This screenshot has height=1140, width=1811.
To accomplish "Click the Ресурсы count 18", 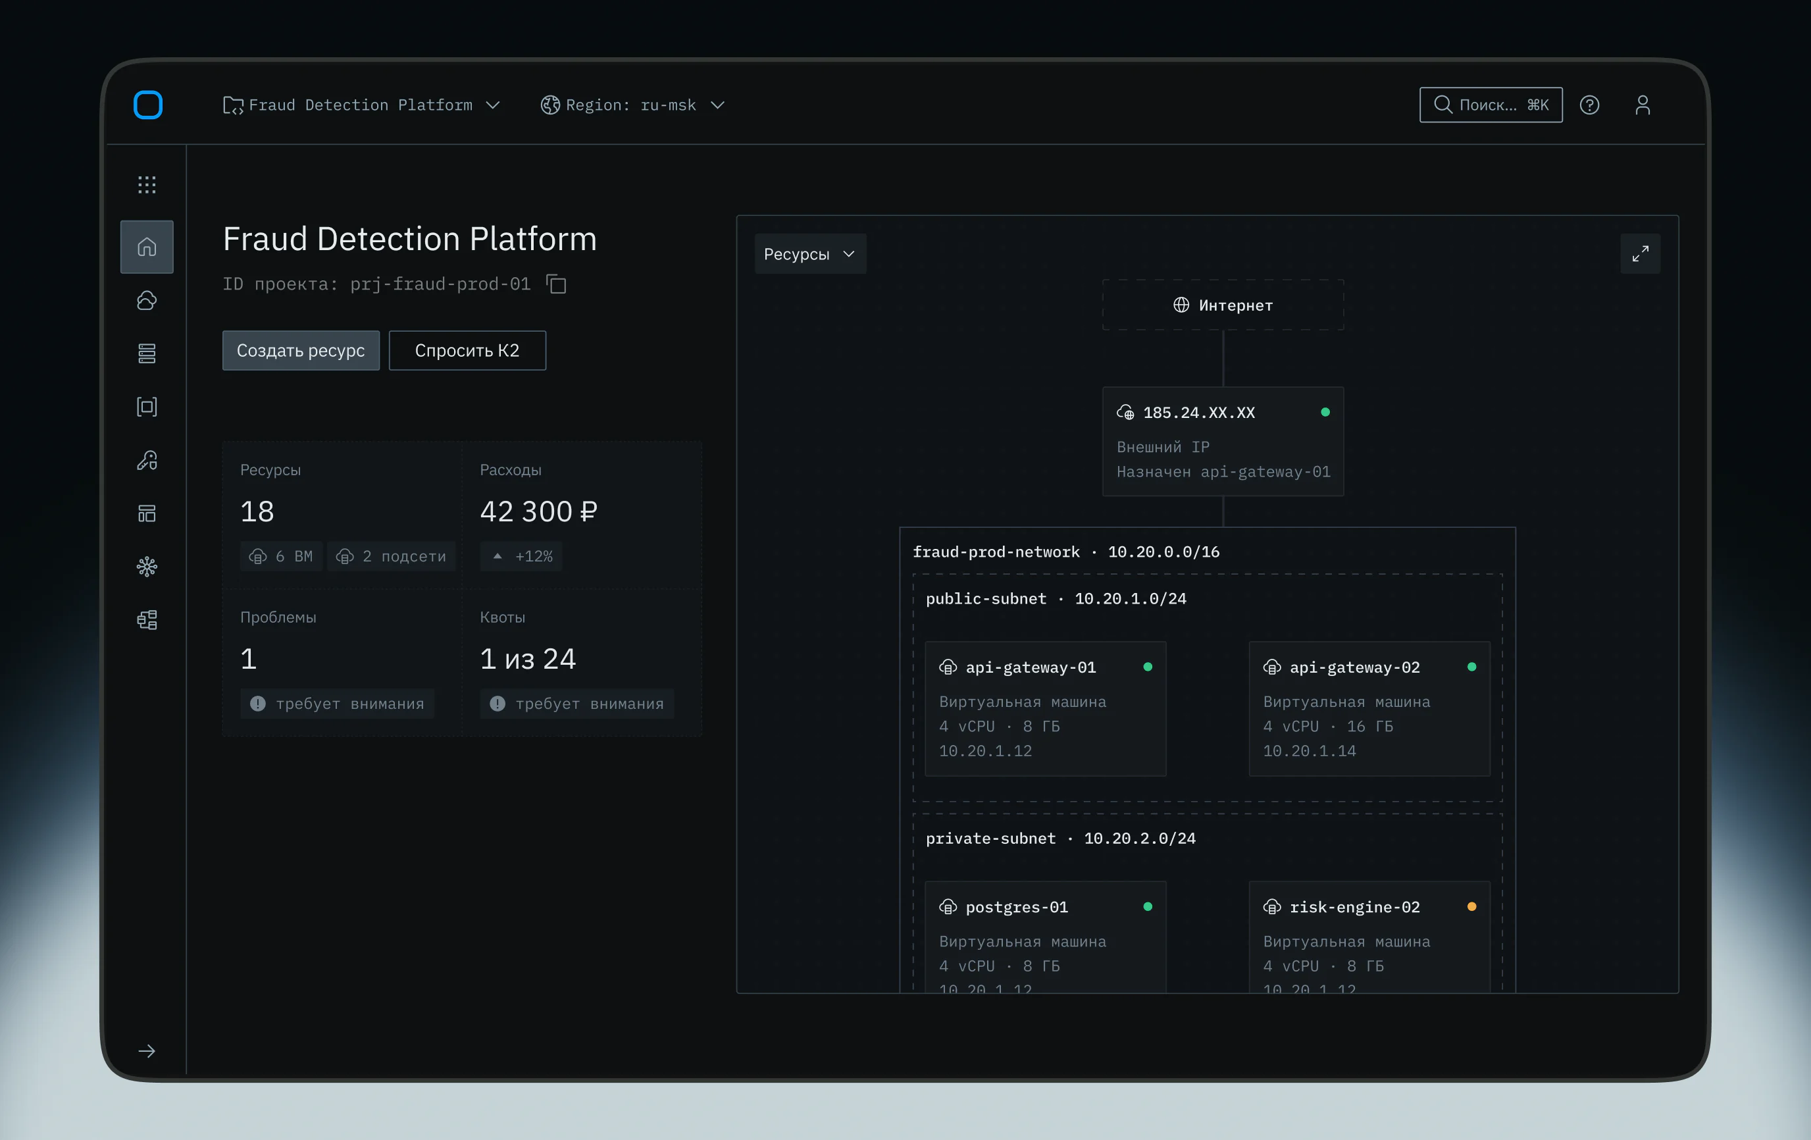I will [257, 511].
